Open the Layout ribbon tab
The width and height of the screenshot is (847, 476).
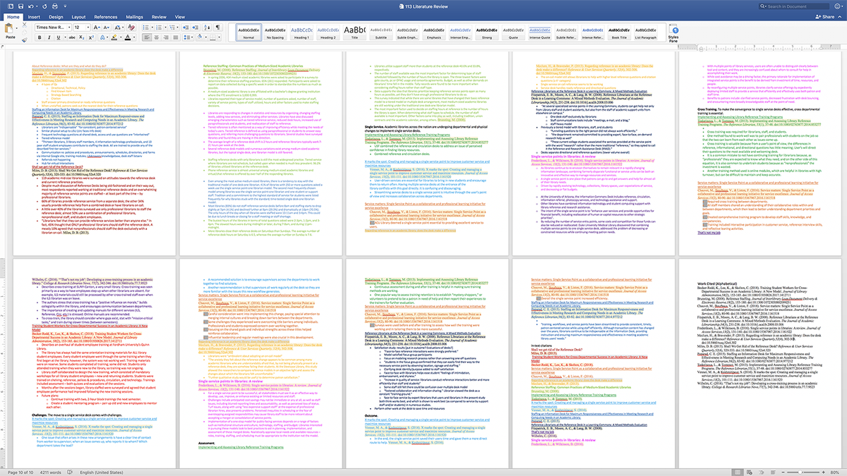78,17
